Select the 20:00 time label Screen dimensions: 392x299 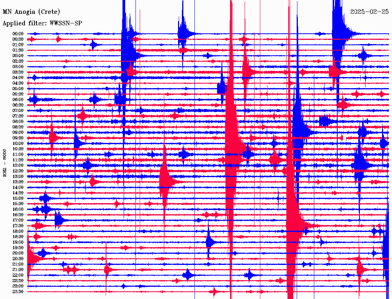18,253
